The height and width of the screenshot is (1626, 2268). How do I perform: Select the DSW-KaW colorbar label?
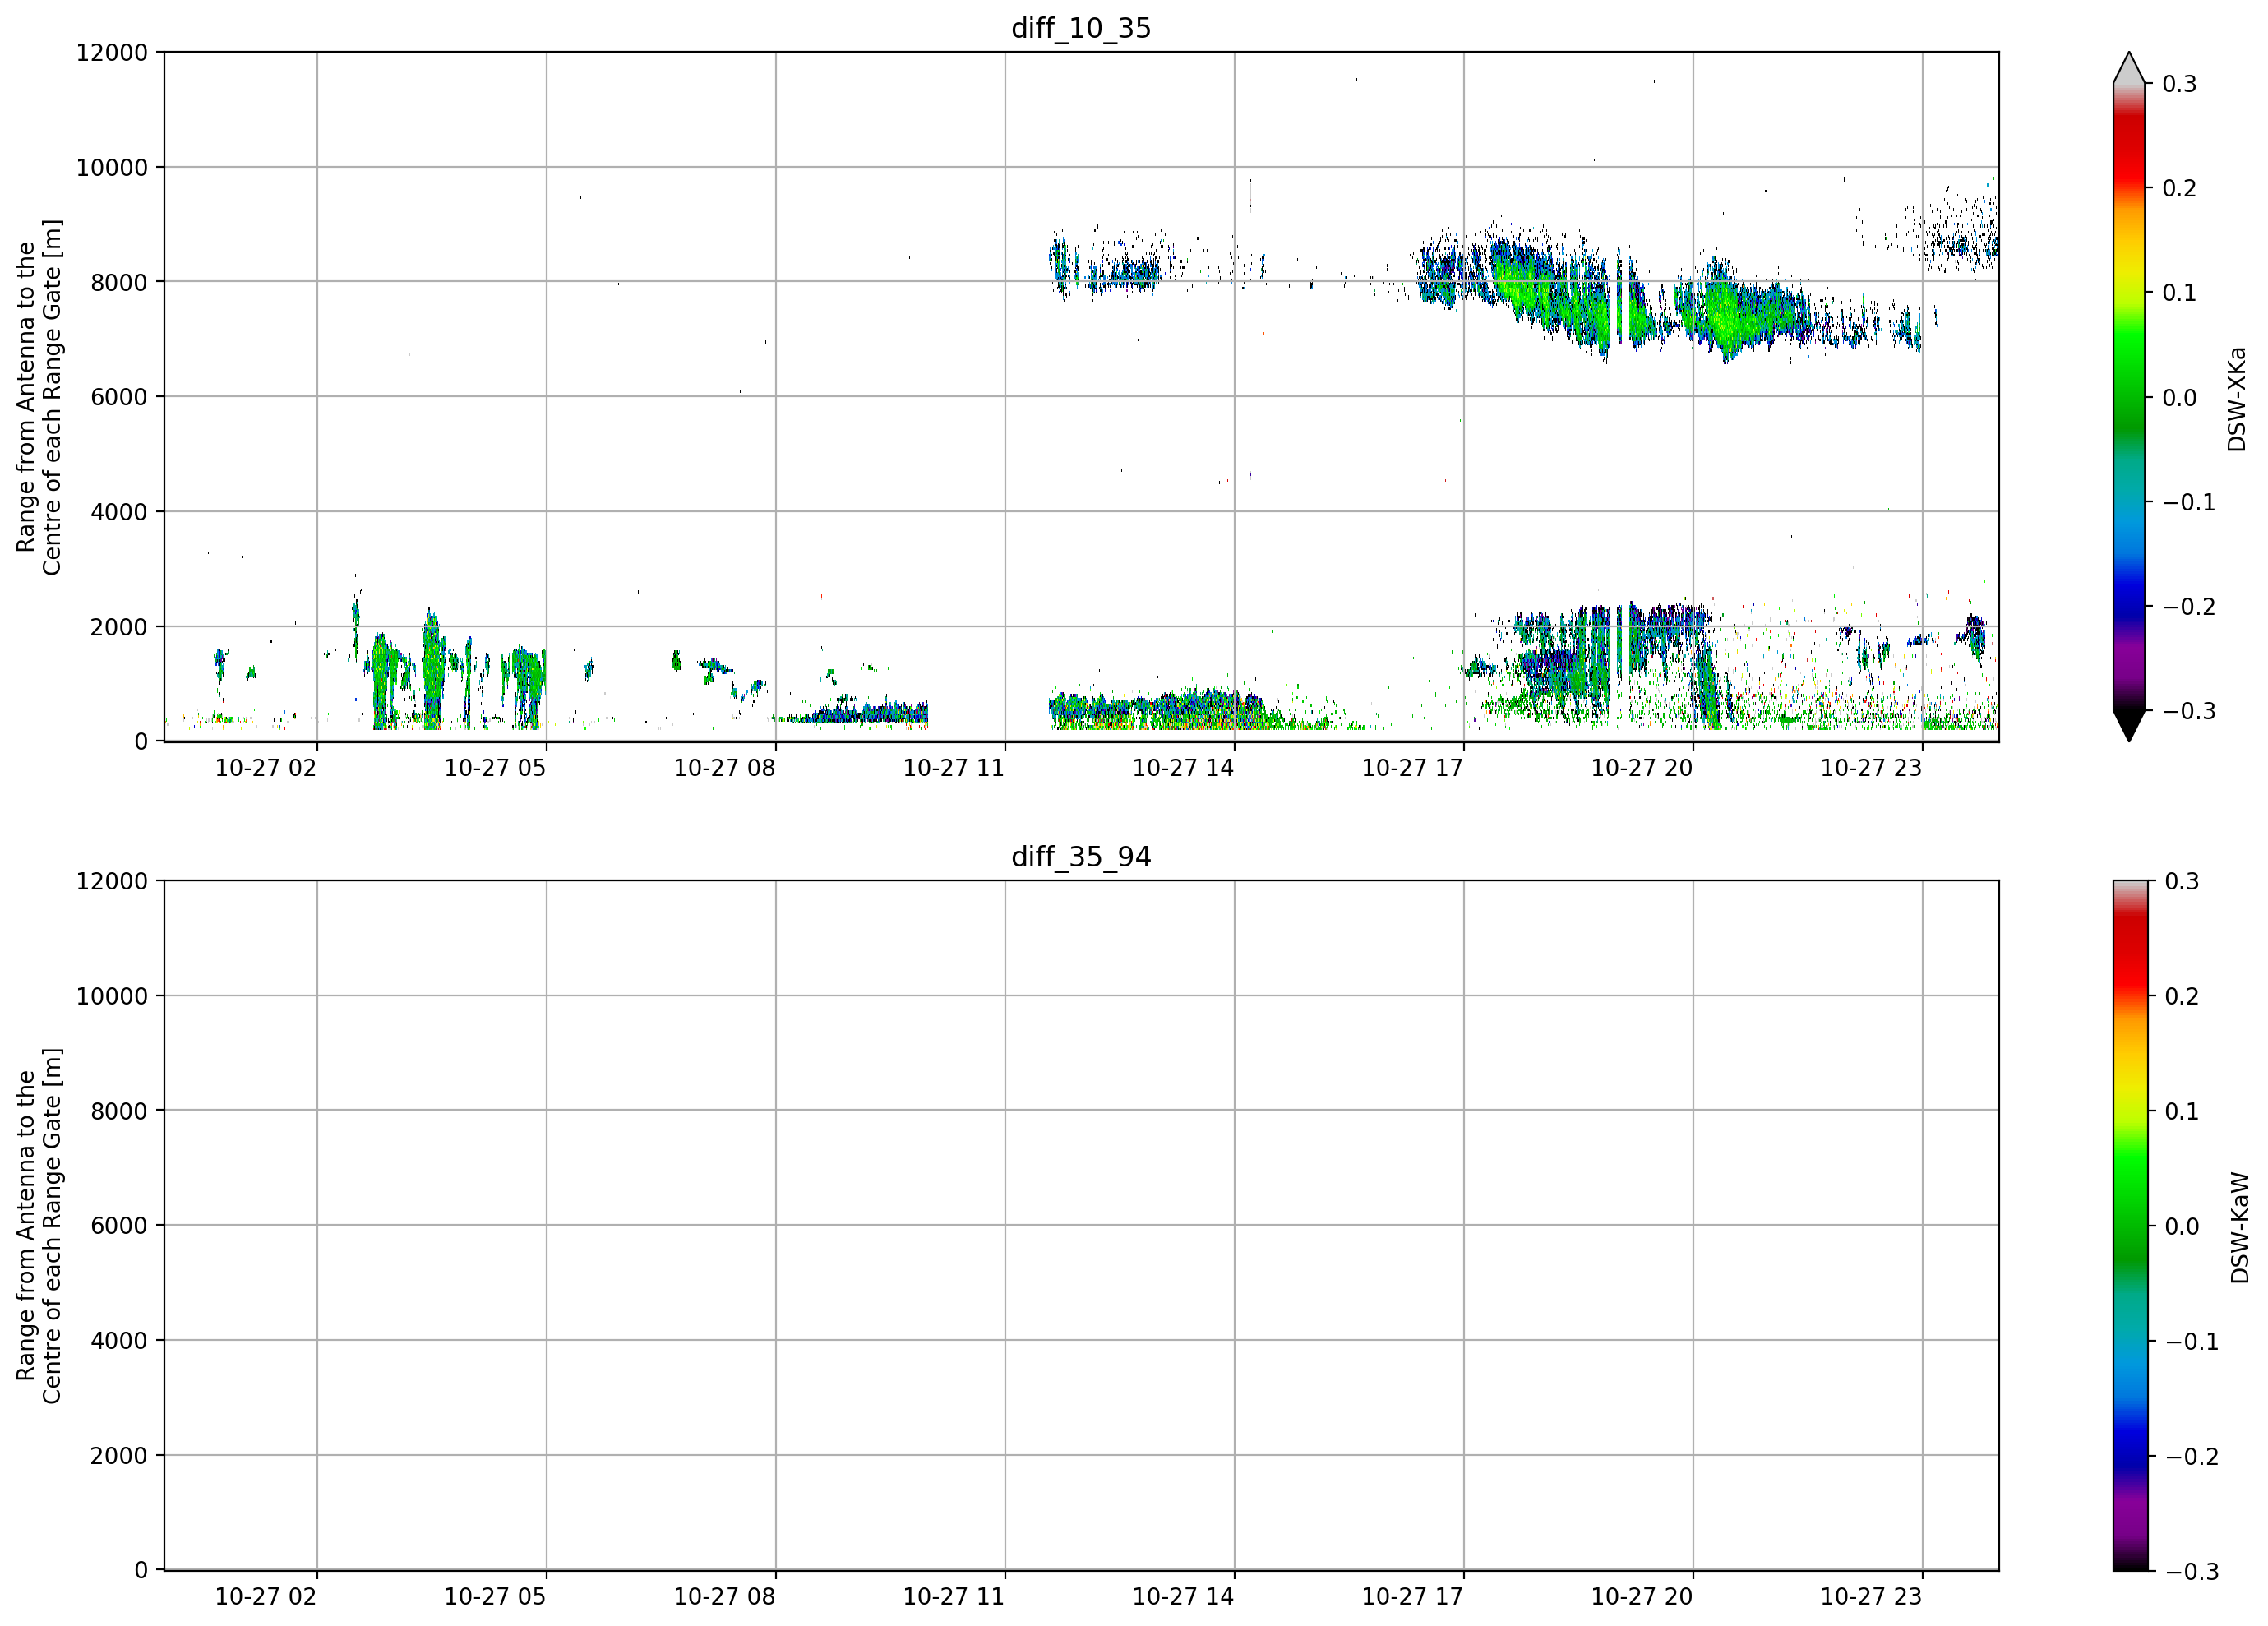[x=2240, y=1228]
